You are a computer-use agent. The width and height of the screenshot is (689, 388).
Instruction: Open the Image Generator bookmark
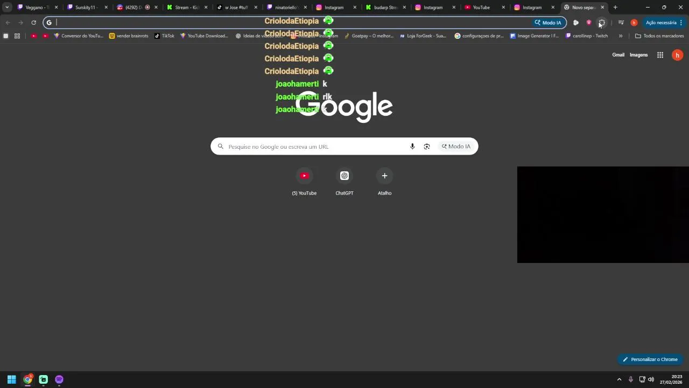(x=535, y=36)
